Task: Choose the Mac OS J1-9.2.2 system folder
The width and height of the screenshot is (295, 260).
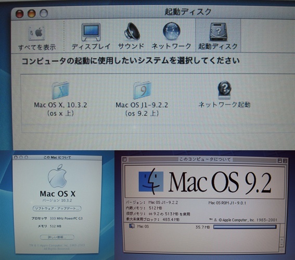Action: tap(142, 90)
